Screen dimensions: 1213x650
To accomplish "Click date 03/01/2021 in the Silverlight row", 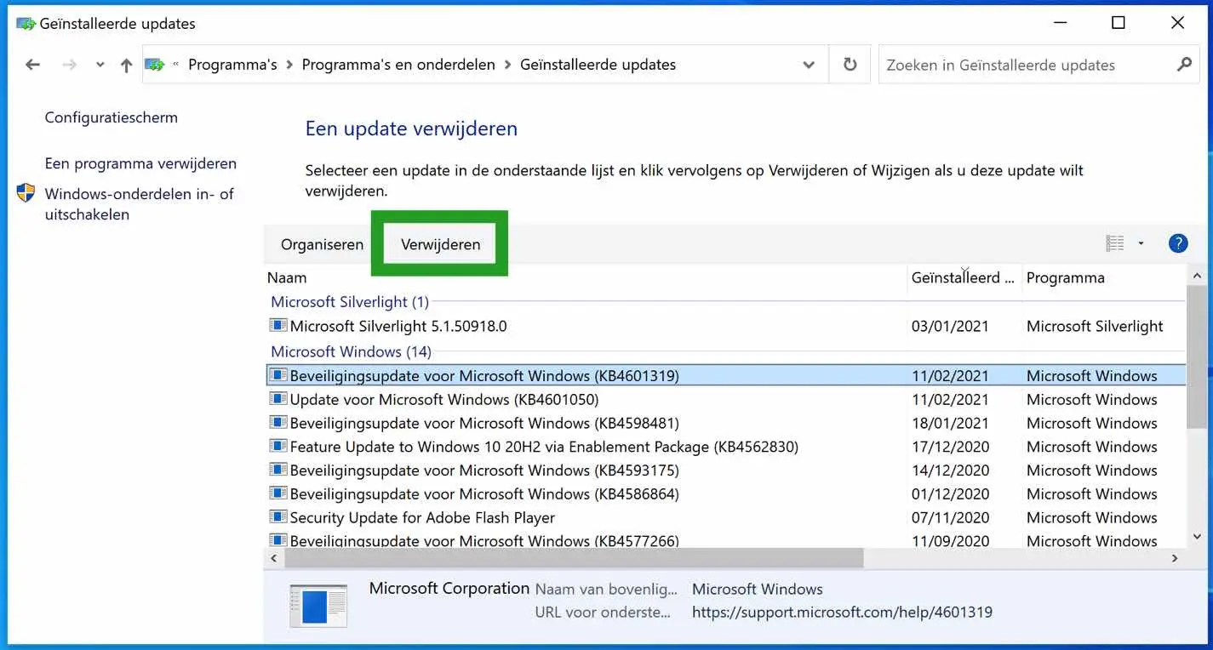I will [950, 326].
